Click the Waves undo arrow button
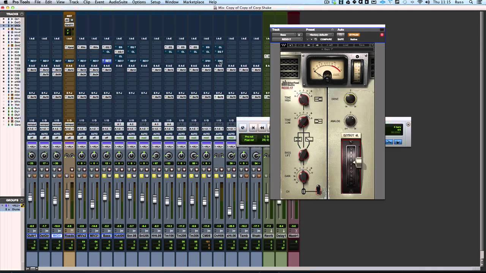 coord(292,45)
